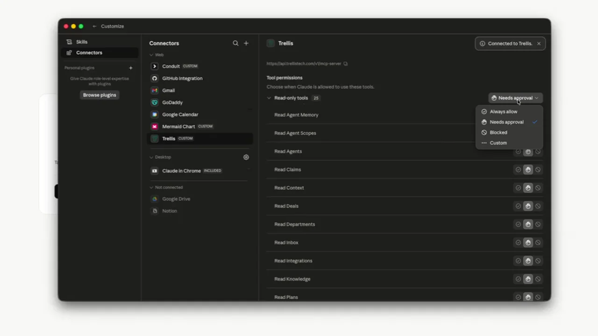Open the Needs approval permissions dropdown

coord(515,98)
